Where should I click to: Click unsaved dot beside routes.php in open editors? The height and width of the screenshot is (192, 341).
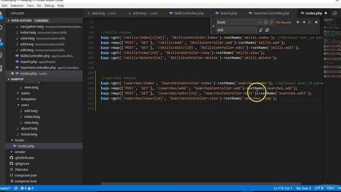pyautogui.click(x=12, y=74)
